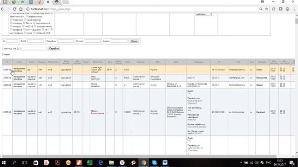This screenshot has height=167, width=298.
Task: Open the browser home page
Action: [x=20, y=9]
